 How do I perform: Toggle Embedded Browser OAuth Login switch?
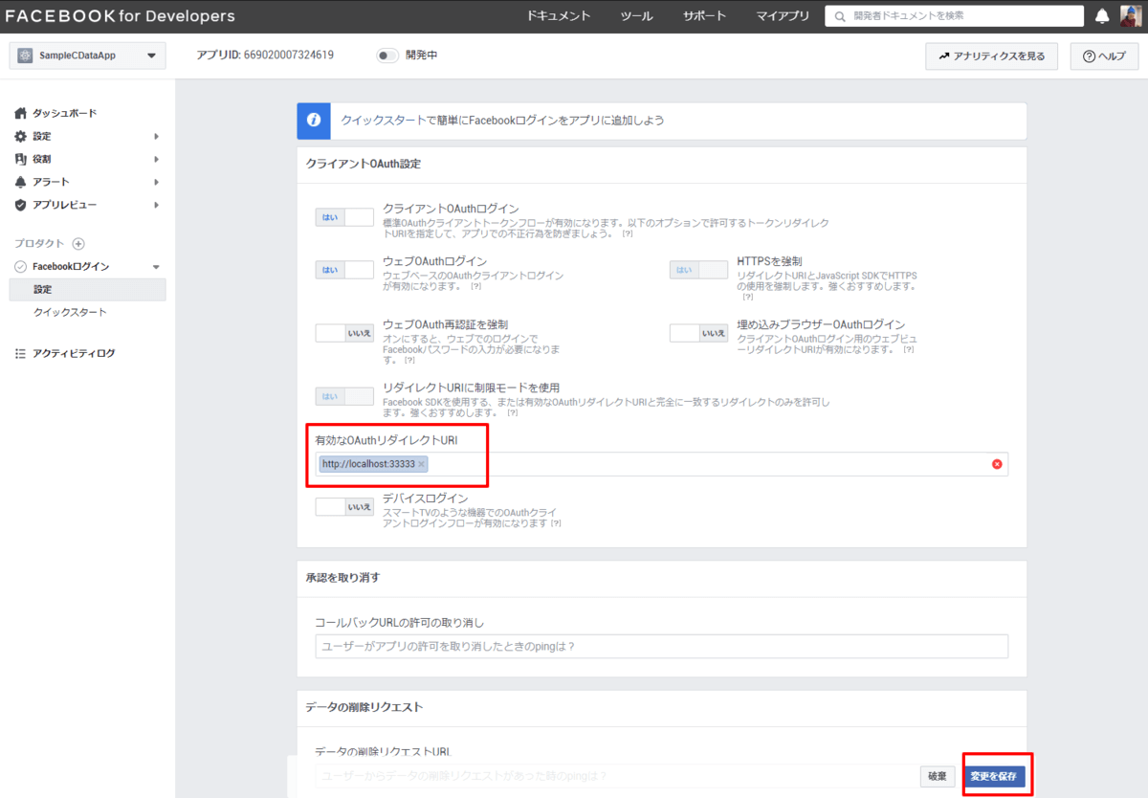[698, 333]
